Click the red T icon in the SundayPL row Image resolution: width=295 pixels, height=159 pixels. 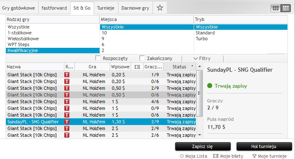[x=66, y=122]
